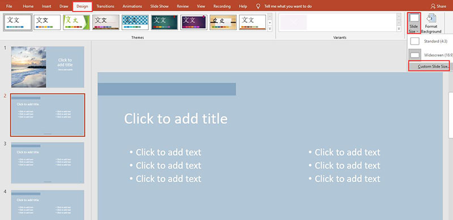Open the File tab

9,6
